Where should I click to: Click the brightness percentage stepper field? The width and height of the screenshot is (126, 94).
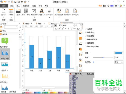tap(119, 57)
